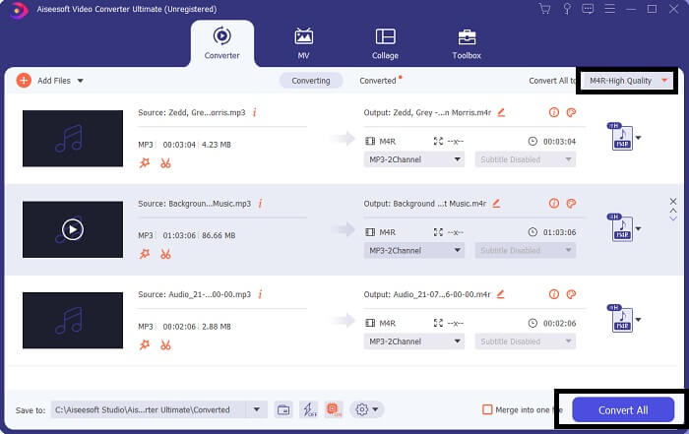Open the output folder icon next to save path
Screen dimensions: 689x434
click(283, 409)
